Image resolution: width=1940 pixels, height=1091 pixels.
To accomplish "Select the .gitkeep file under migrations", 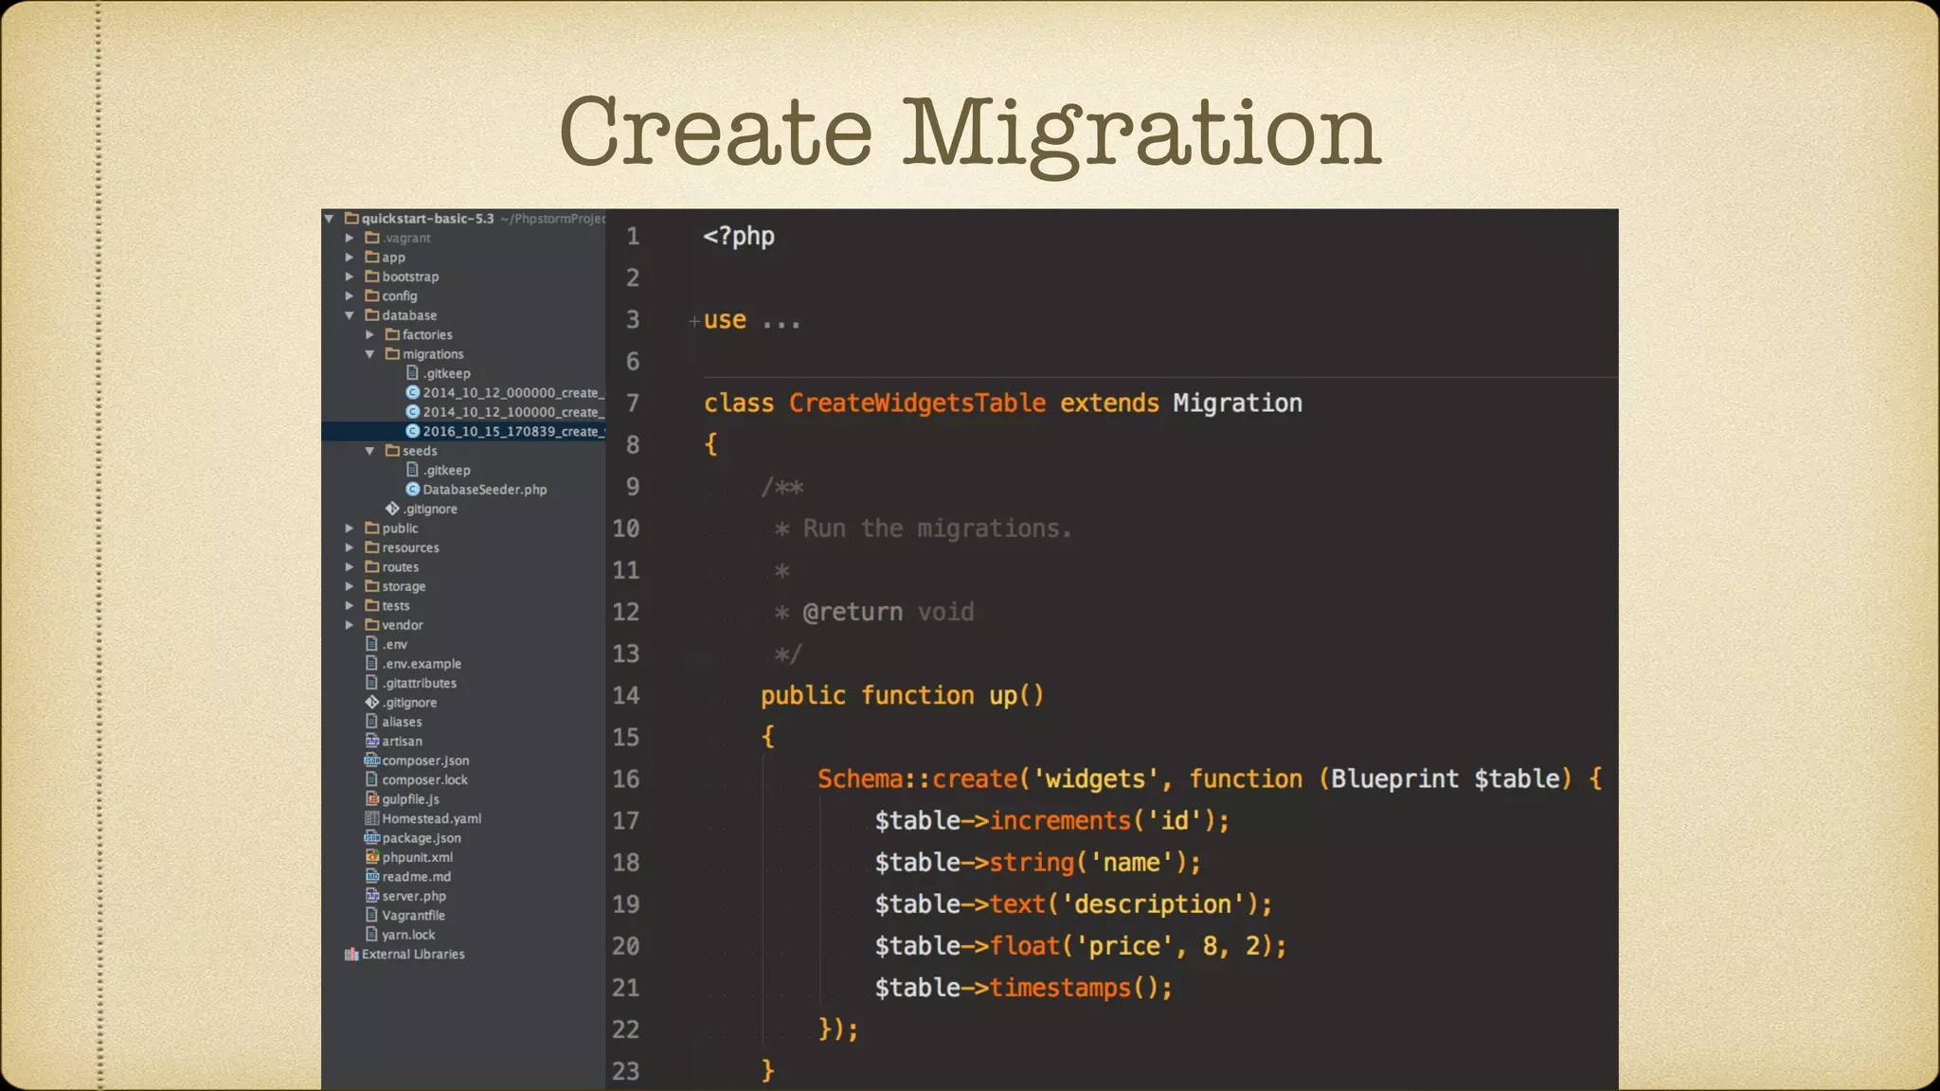I will 447,373.
